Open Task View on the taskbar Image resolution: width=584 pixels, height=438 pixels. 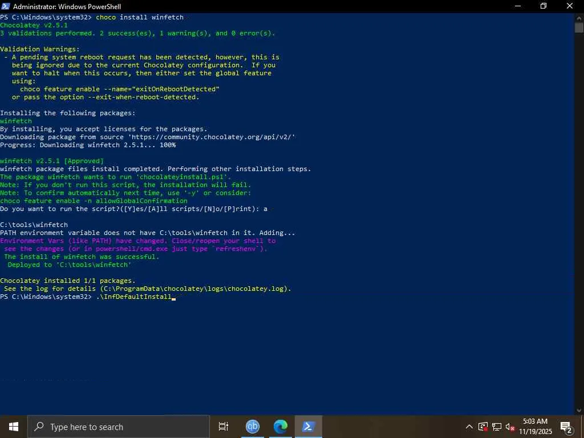tap(224, 427)
